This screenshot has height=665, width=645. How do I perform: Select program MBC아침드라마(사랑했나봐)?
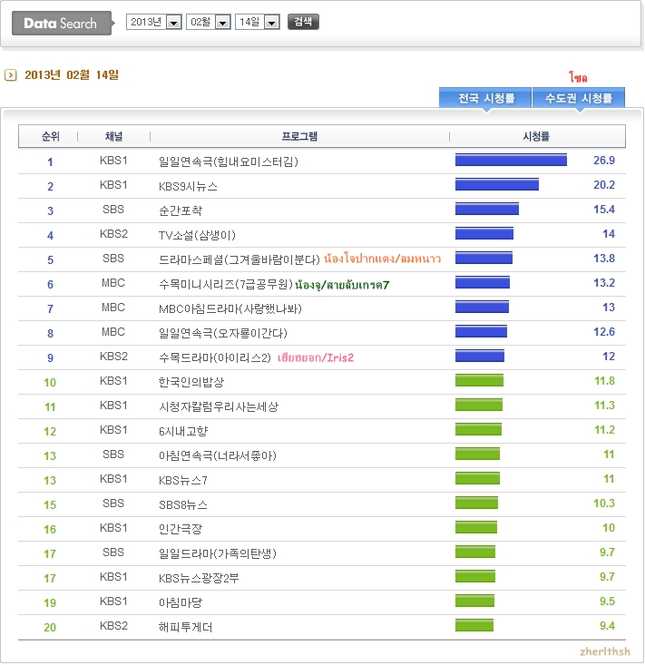pos(230,308)
